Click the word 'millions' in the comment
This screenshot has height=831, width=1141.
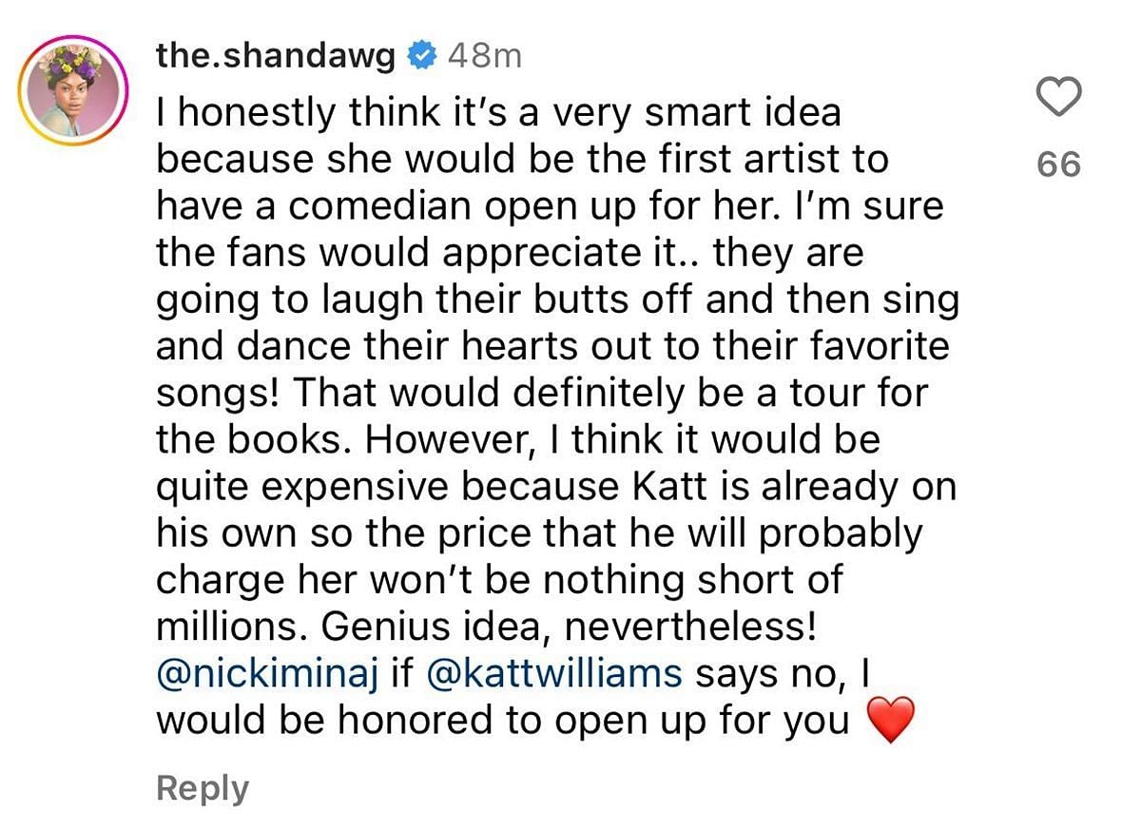point(231,627)
